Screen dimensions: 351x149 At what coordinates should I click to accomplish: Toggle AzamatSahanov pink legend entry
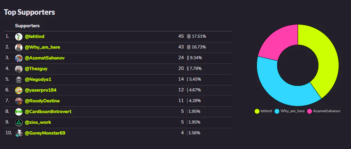tap(323, 111)
